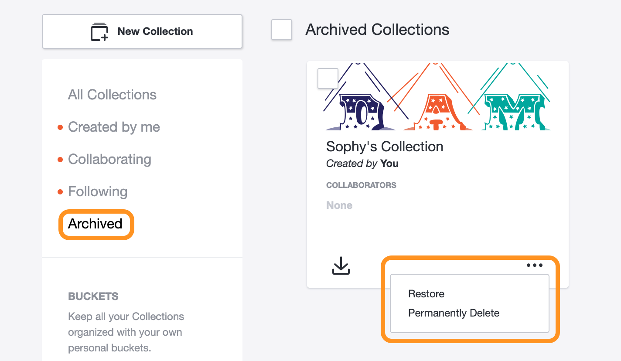Click the New Collection stacked-plus icon

coord(99,32)
